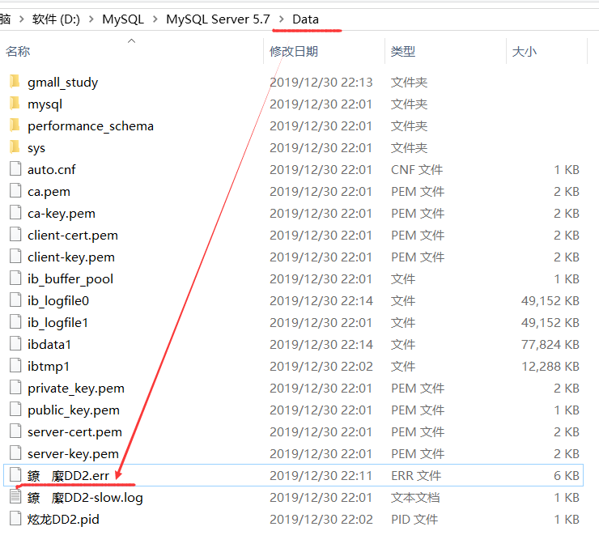599x548 pixels.
Task: Select the ib_logfile0 file name
Action: [58, 300]
